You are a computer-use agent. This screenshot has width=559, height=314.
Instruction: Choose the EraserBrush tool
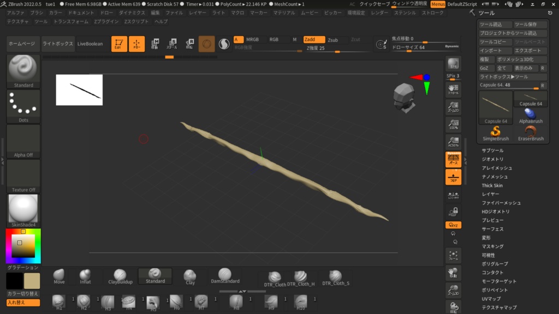(x=531, y=133)
